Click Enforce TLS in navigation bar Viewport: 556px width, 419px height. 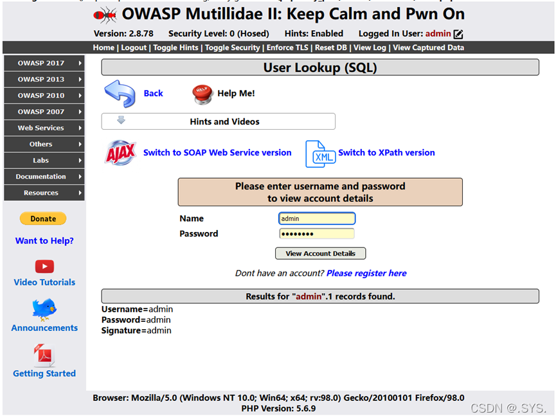pyautogui.click(x=287, y=48)
